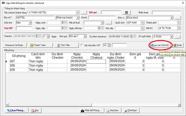This screenshot has height=116, width=186.
Task: Click Thoát exit door button
Action: point(178,45)
